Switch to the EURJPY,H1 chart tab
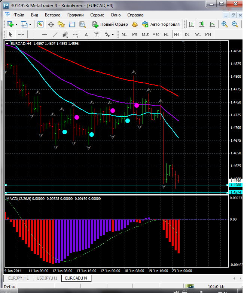This screenshot has width=247, height=293. pos(19,278)
